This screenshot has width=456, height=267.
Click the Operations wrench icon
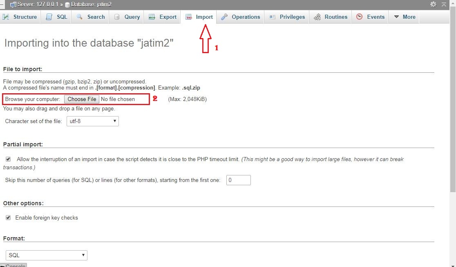[224, 17]
